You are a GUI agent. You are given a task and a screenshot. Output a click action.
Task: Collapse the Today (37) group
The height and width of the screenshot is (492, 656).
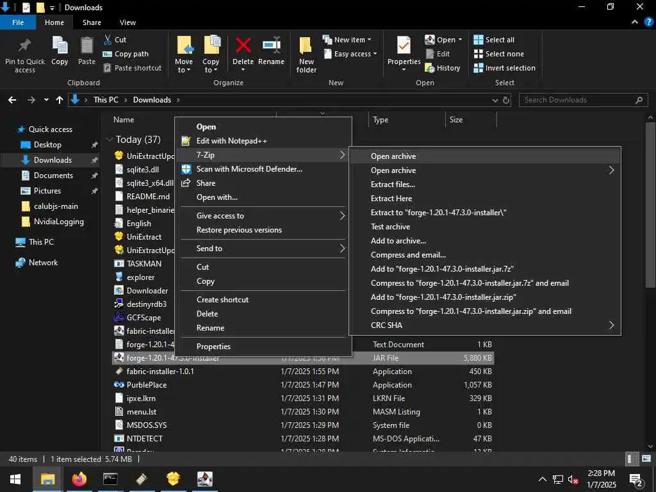coord(110,139)
